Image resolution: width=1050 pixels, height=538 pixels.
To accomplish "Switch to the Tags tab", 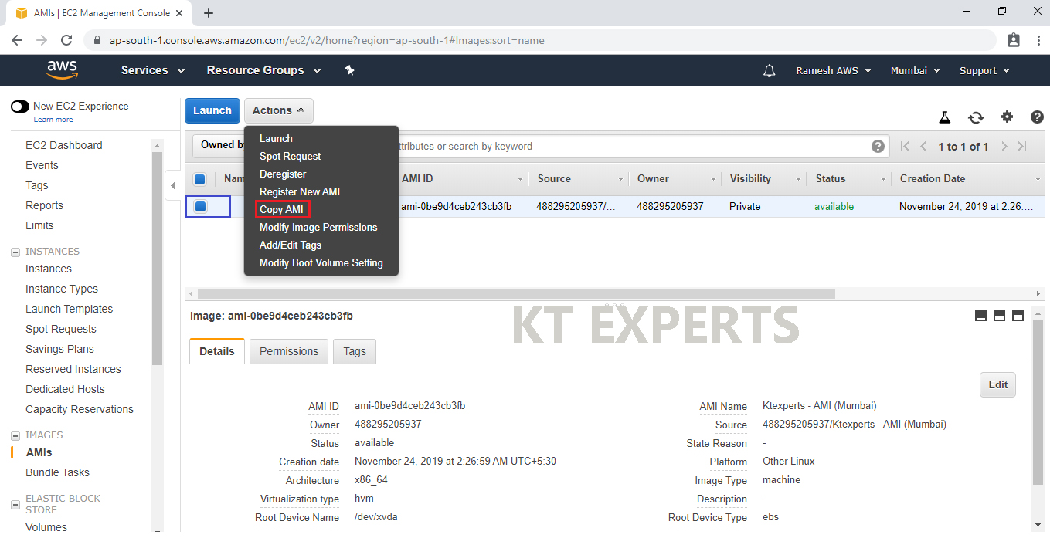I will (355, 351).
